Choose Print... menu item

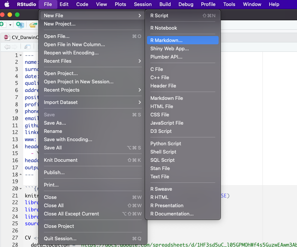(x=93, y=185)
